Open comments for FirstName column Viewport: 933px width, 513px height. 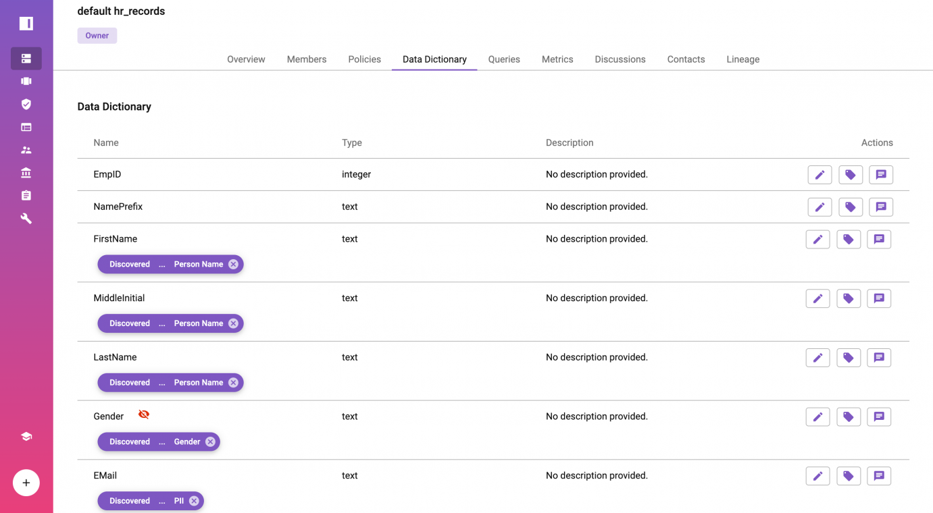(x=879, y=240)
